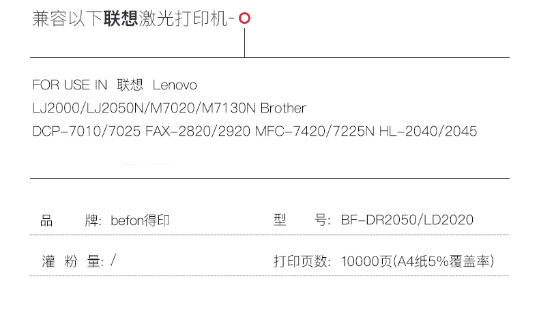Image resolution: width=539 pixels, height=324 pixels.
Task: Select model number BF-DR2050/LD2020
Action: pos(407,220)
